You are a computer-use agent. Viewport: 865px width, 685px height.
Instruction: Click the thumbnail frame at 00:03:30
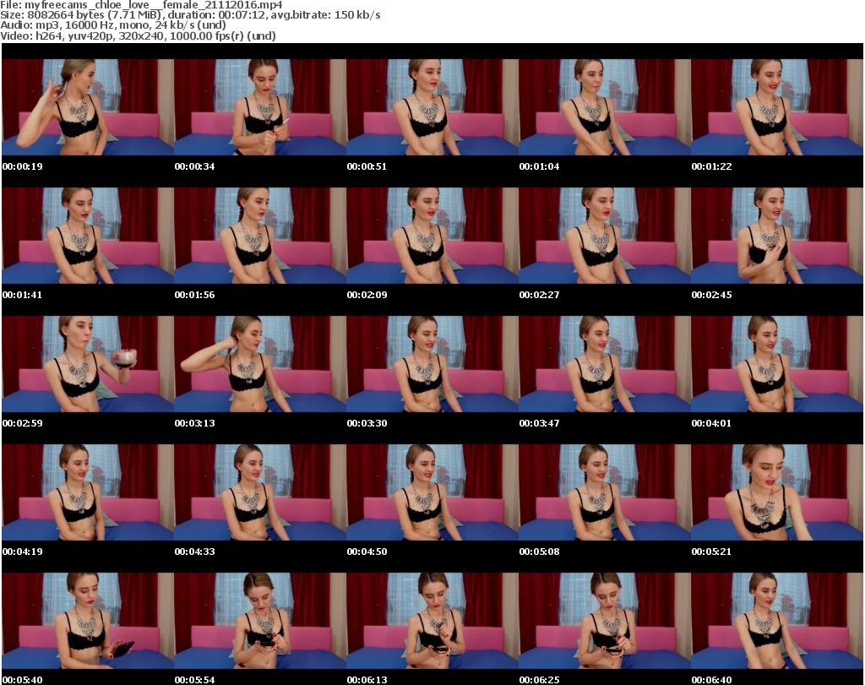pyautogui.click(x=432, y=364)
